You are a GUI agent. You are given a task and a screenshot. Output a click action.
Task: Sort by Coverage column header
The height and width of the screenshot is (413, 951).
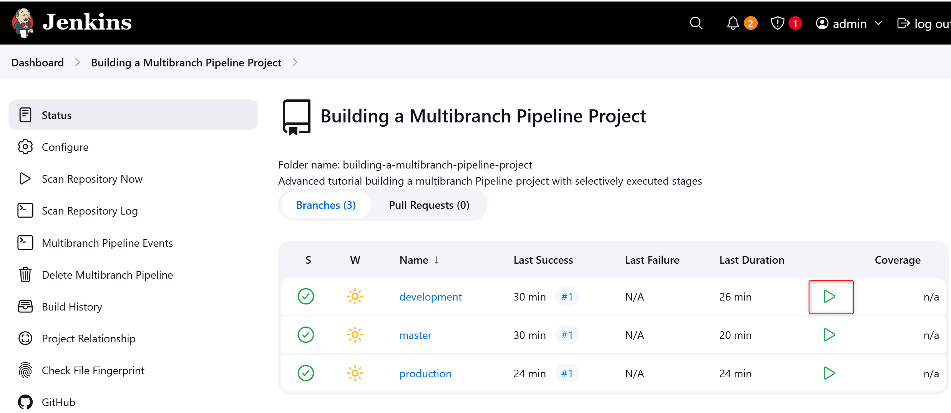pyautogui.click(x=898, y=260)
